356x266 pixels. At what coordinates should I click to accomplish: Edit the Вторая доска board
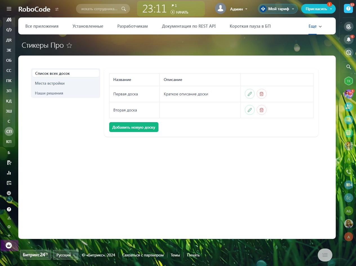click(250, 110)
